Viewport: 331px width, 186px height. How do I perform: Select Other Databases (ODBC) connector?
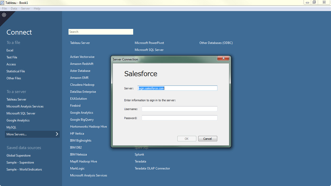[x=216, y=43]
